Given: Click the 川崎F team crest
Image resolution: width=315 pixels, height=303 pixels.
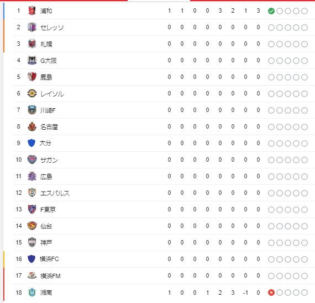Looking at the screenshot, I should coord(32,110).
